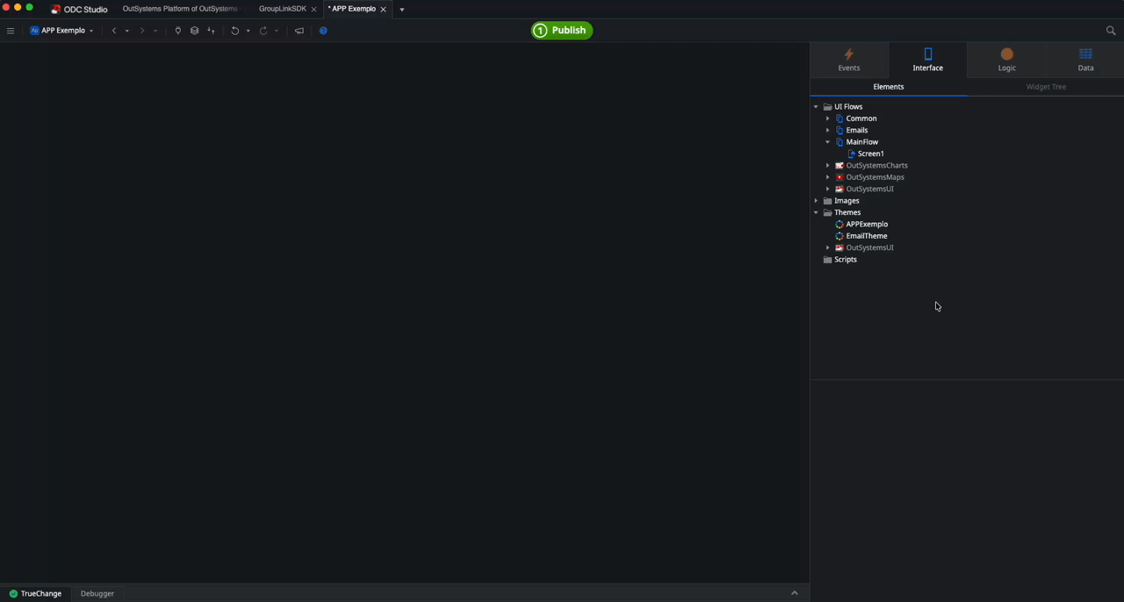
Task: Click the search magnifier icon
Action: tap(1111, 31)
